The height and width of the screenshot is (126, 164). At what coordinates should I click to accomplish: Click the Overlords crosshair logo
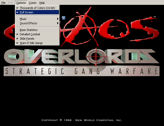click(x=96, y=56)
